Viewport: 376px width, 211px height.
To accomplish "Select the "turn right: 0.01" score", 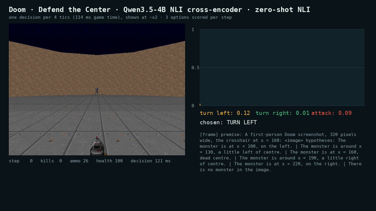I will click(283, 113).
